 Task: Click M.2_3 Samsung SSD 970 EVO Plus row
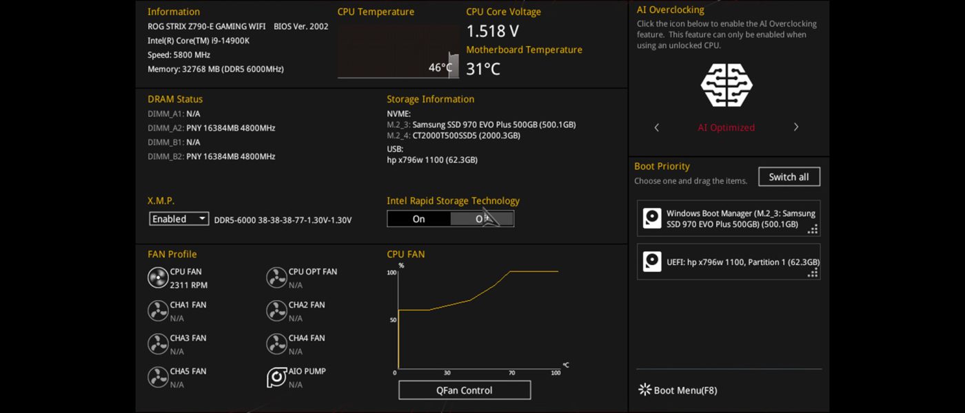(481, 125)
